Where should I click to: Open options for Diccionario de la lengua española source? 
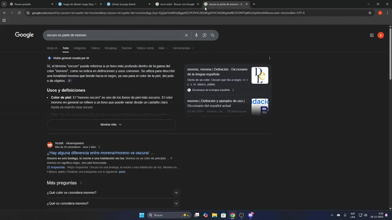233,90
